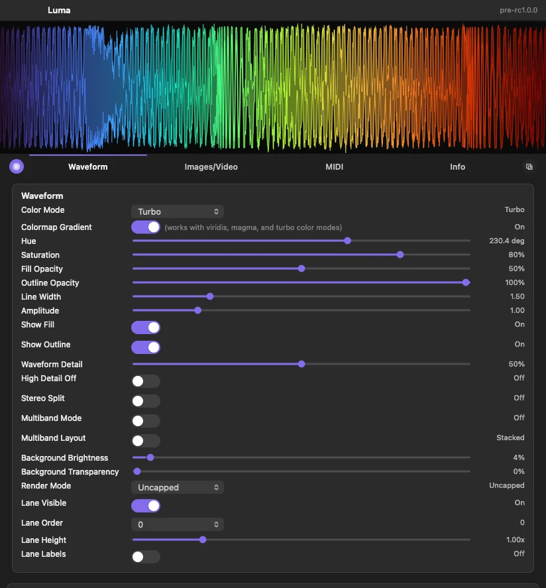This screenshot has width=546, height=588.
Task: Open the Color Mode dropdown showing Turbo
Action: [178, 211]
